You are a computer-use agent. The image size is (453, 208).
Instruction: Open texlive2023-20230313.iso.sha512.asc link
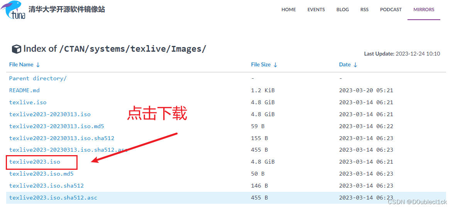[68, 150]
